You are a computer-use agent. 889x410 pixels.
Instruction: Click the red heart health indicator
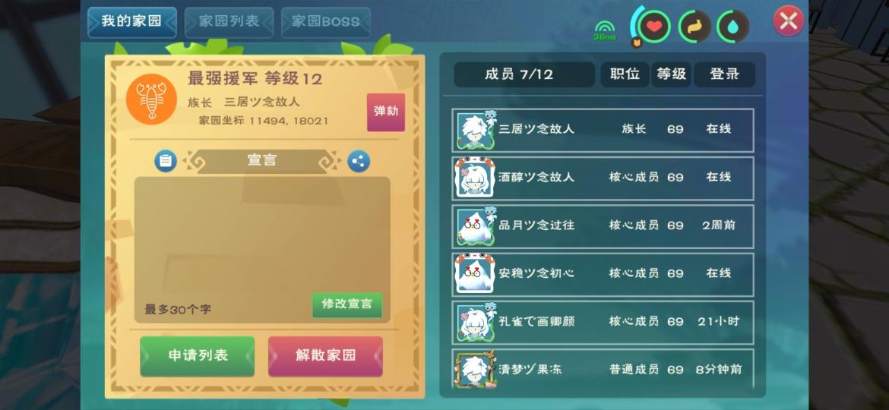[654, 26]
